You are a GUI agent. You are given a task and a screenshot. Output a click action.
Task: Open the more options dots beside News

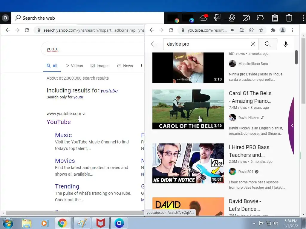click(x=141, y=66)
